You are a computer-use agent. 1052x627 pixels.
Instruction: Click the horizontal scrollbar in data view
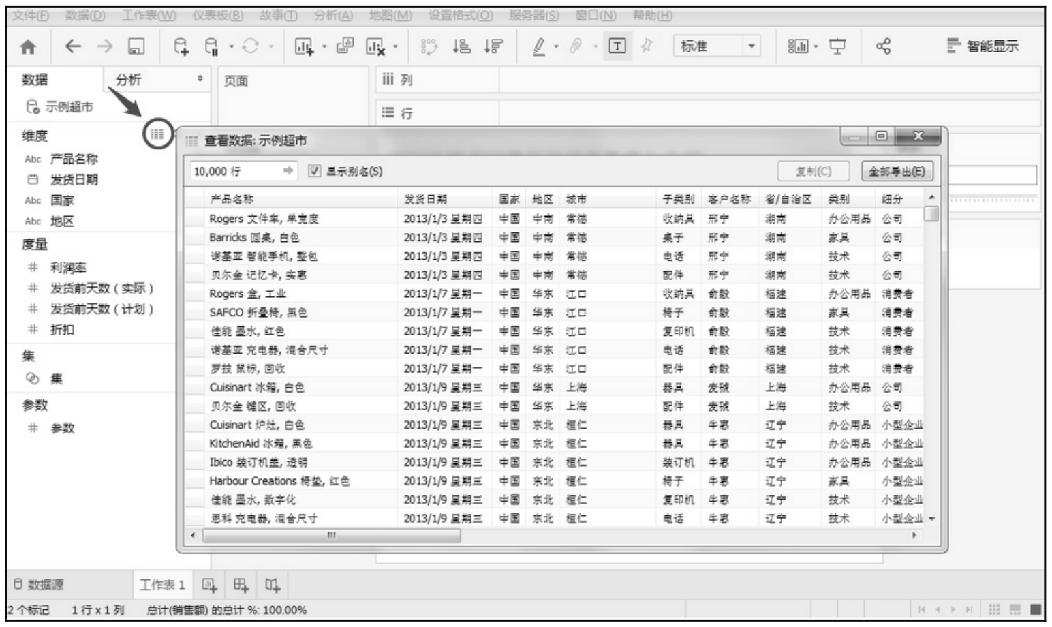(x=332, y=536)
